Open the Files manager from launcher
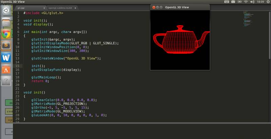Screen dimensions: 271x139 (x=6, y=22)
